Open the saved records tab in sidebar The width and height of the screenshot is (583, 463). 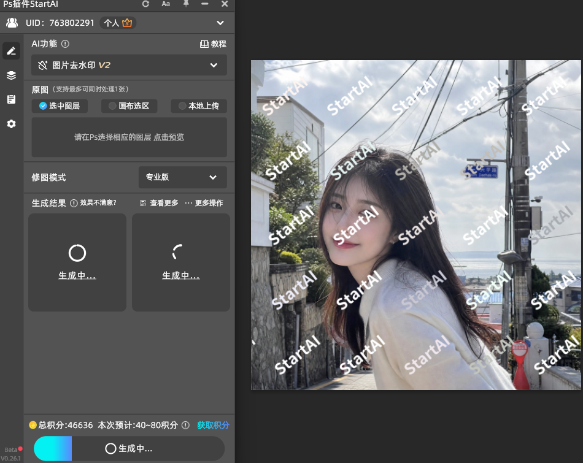pos(11,99)
